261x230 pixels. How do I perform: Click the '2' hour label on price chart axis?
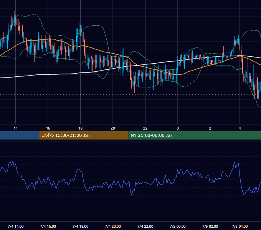click(x=210, y=128)
